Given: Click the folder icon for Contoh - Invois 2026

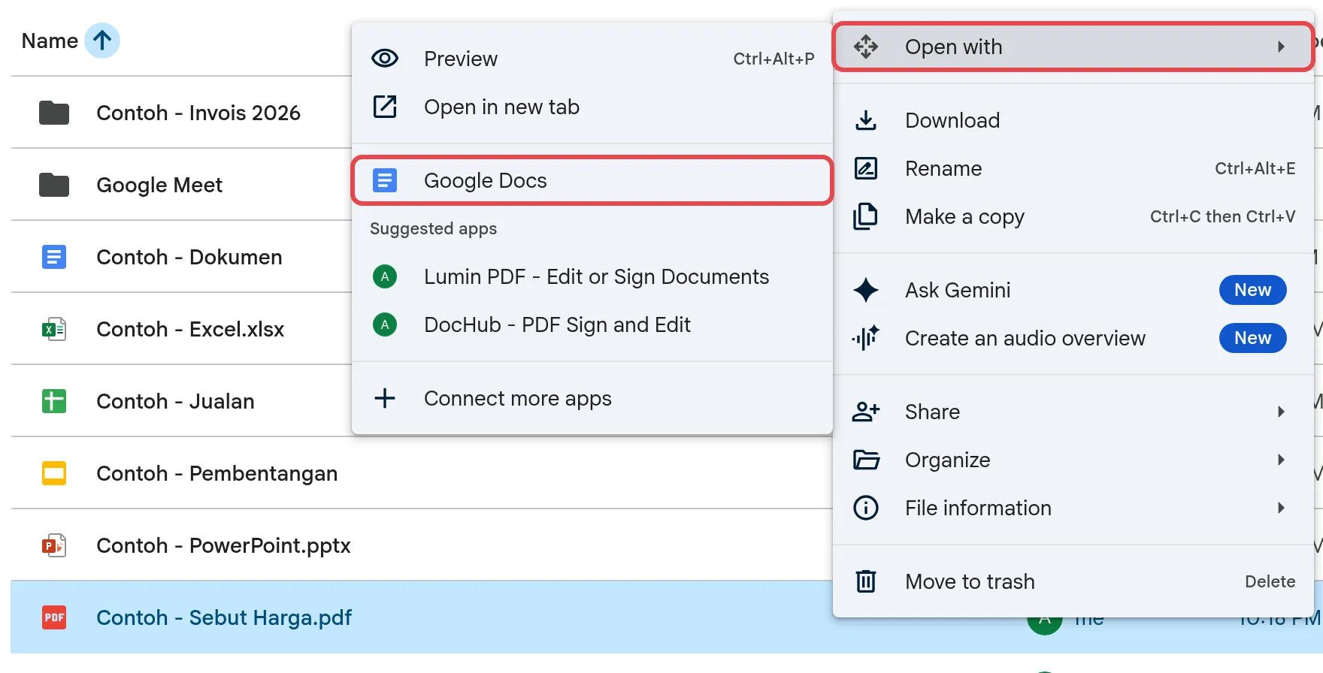Looking at the screenshot, I should (x=54, y=113).
